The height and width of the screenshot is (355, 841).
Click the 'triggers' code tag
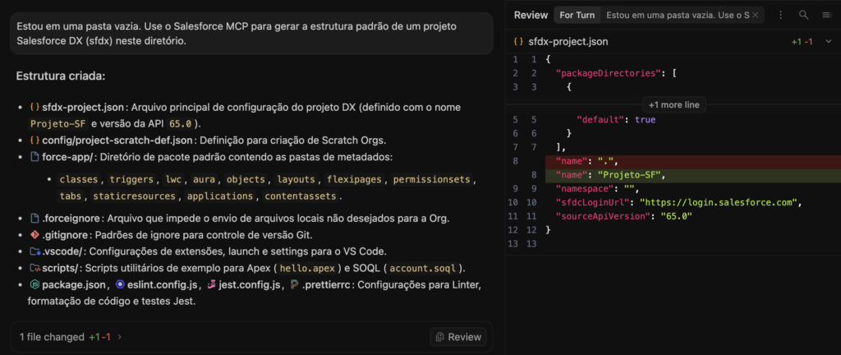(132, 179)
